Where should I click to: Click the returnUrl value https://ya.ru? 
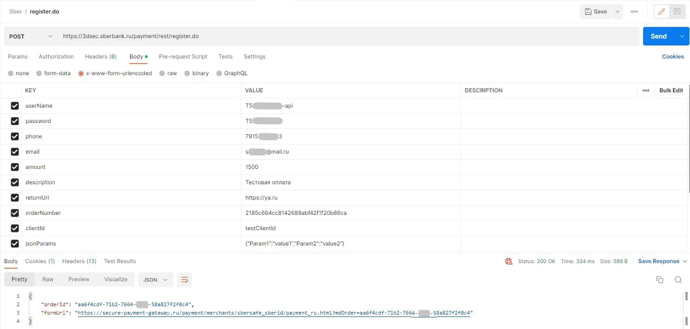pos(261,198)
